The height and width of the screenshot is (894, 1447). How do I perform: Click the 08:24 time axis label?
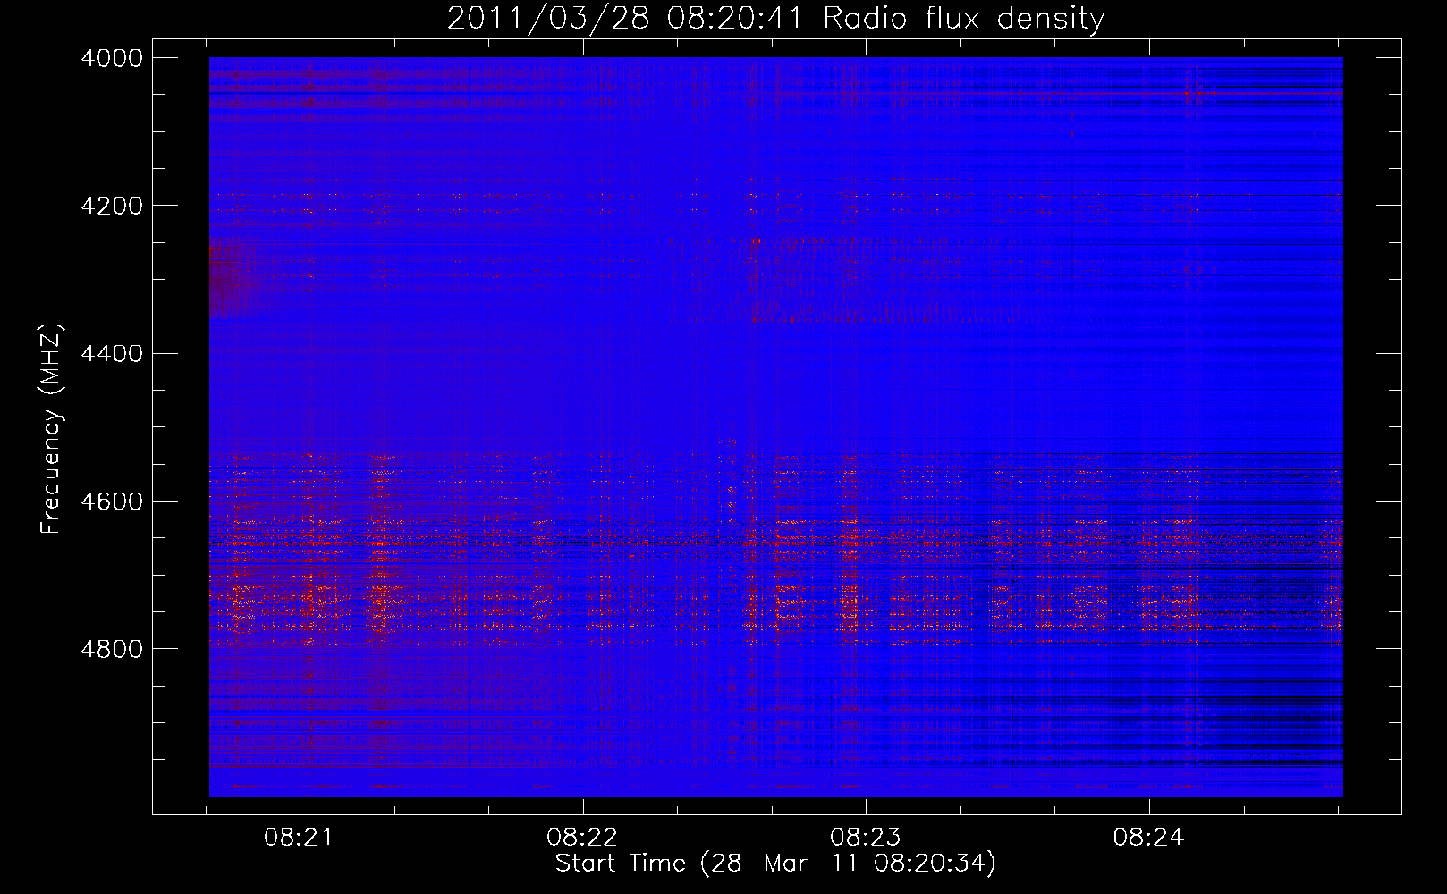pos(1148,837)
